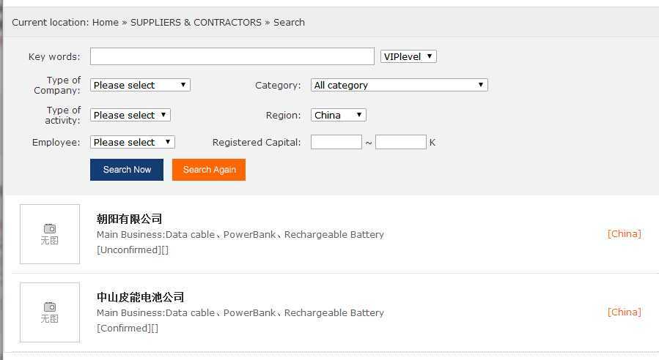Click the Search breadcrumb item

click(x=289, y=22)
